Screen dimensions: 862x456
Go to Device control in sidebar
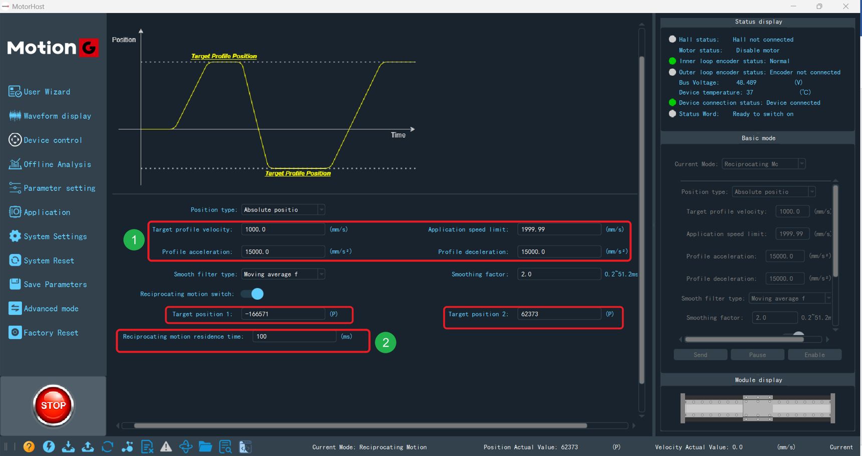click(45, 140)
